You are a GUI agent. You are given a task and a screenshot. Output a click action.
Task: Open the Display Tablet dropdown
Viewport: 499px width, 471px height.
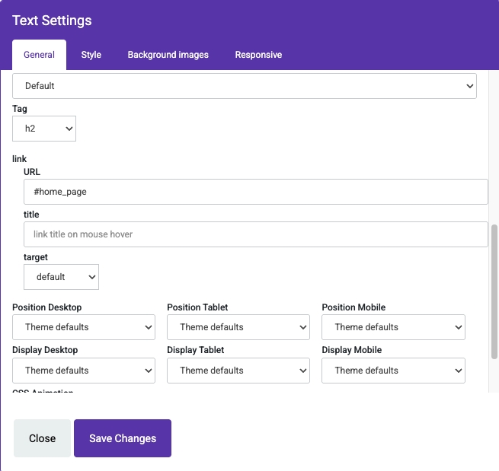238,371
